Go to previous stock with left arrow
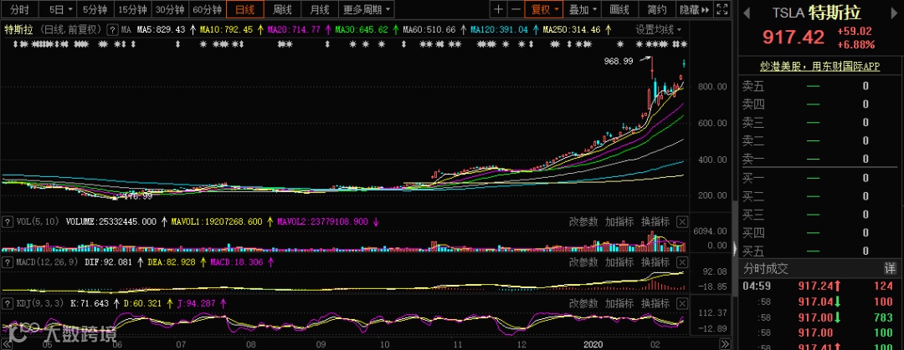Viewport: 904px width, 350px height. pos(746,12)
